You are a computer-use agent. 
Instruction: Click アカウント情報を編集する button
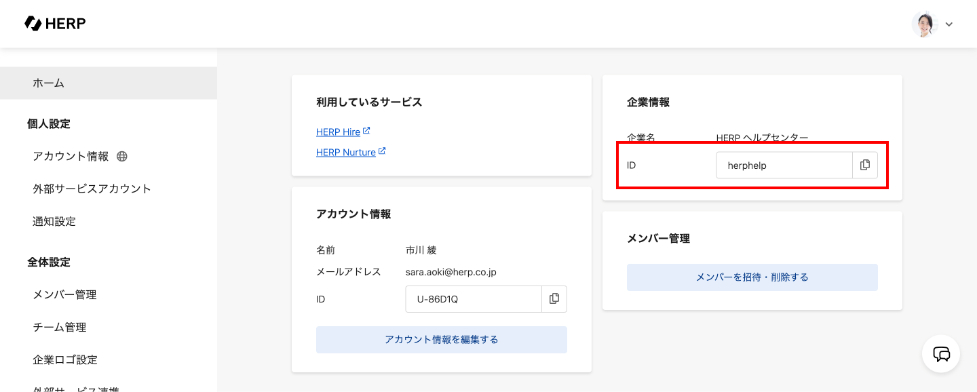[441, 340]
